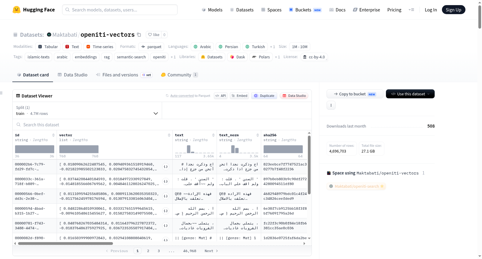Show additional languages with +1
Viewport: 482px width, 259px height.
point(272,47)
